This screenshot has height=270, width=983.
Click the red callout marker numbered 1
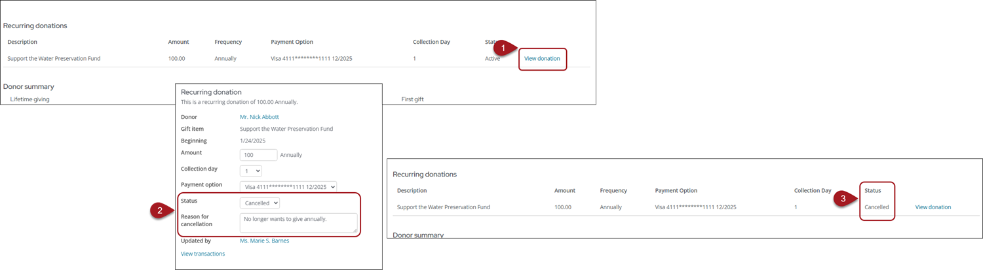click(x=503, y=48)
